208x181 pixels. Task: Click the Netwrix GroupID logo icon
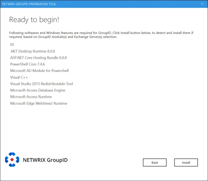12,160
